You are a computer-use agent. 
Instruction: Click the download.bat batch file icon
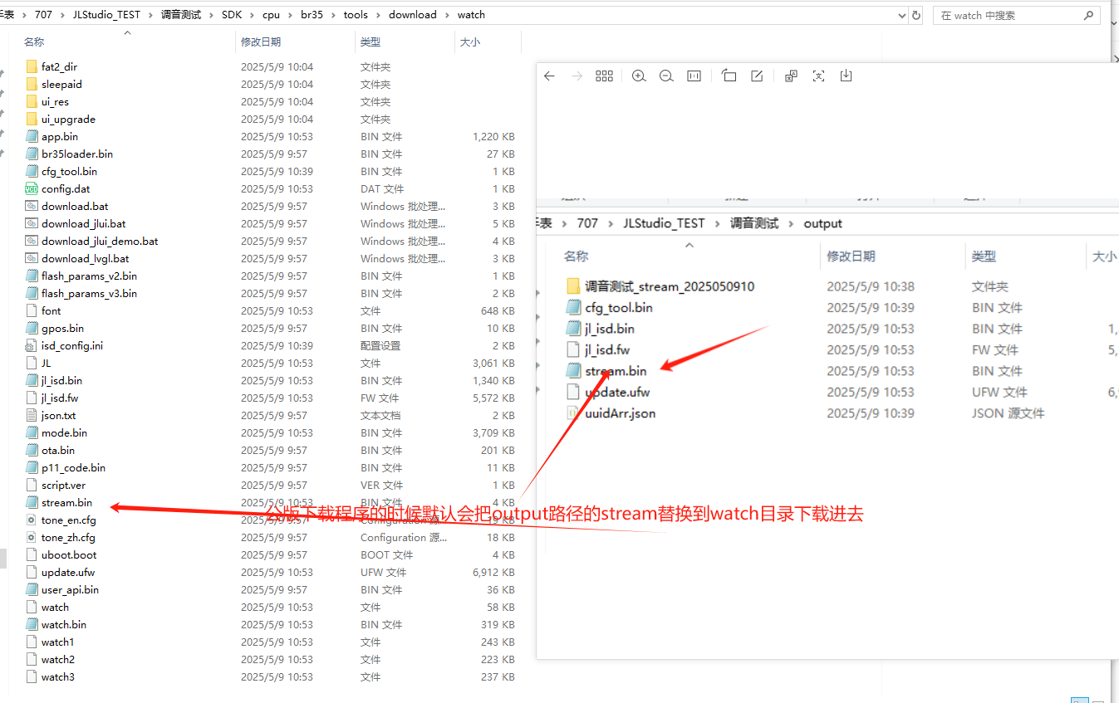coord(32,206)
